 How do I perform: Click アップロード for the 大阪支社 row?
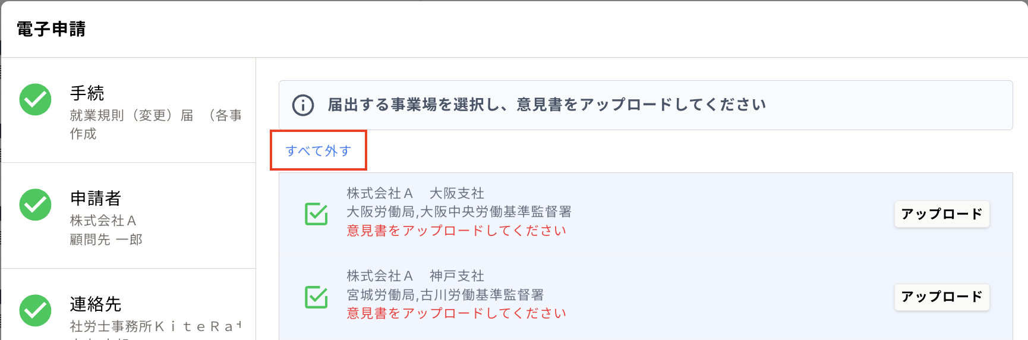click(x=942, y=214)
